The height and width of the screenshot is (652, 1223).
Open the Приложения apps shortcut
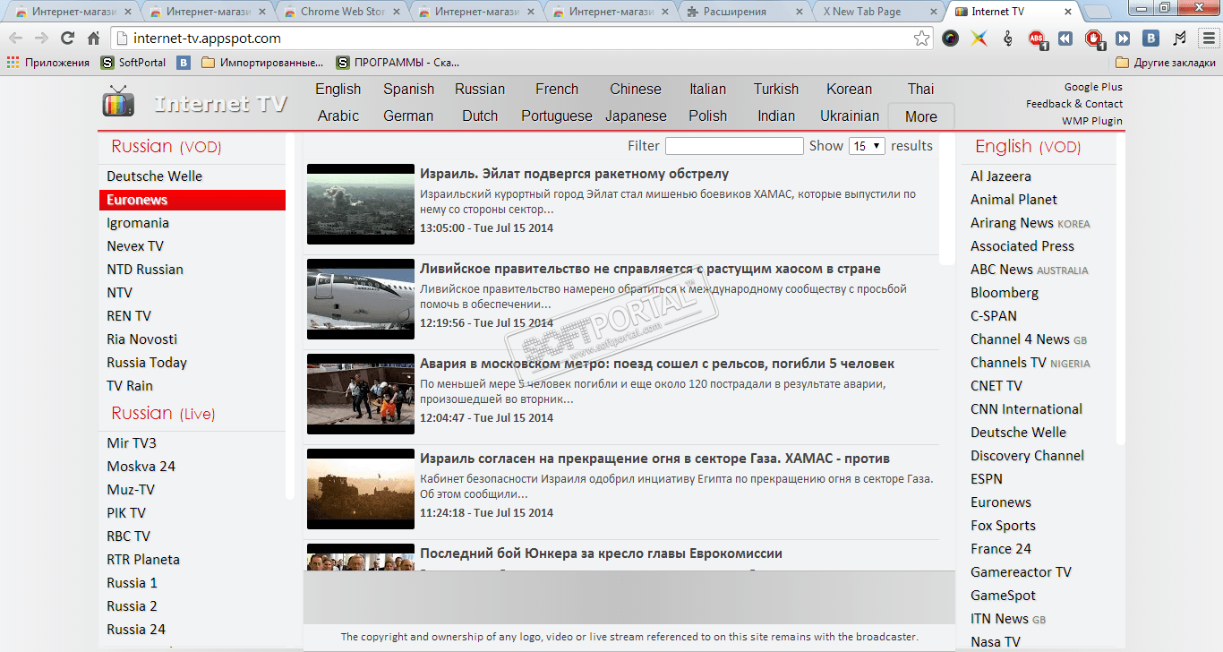48,63
